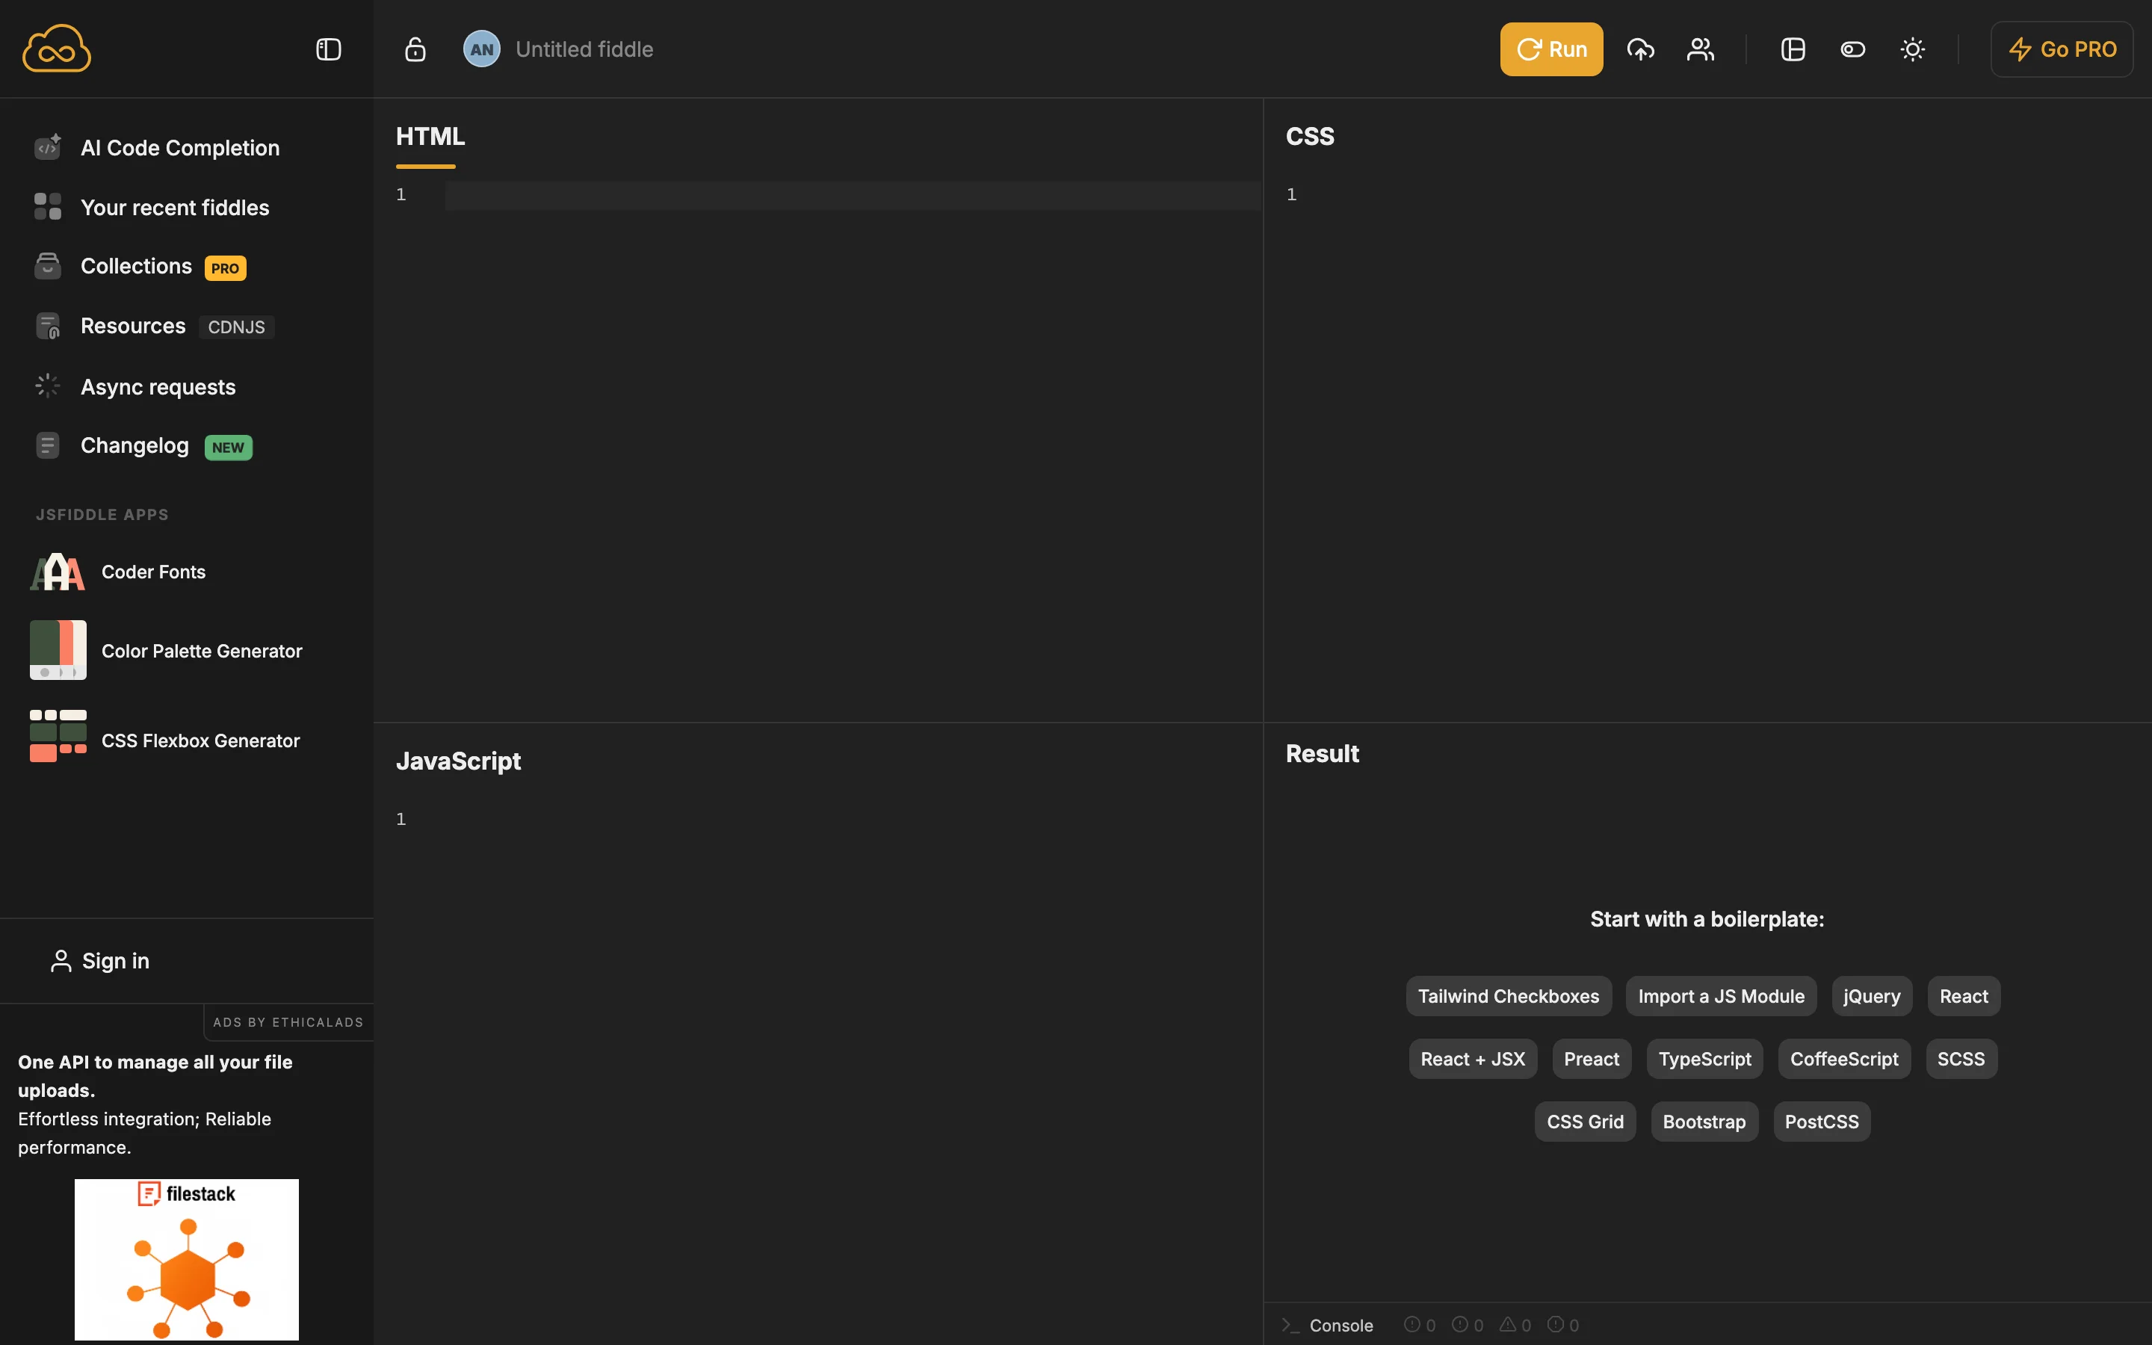Open the Console terminal icon
The width and height of the screenshot is (2152, 1345).
coord(1291,1325)
